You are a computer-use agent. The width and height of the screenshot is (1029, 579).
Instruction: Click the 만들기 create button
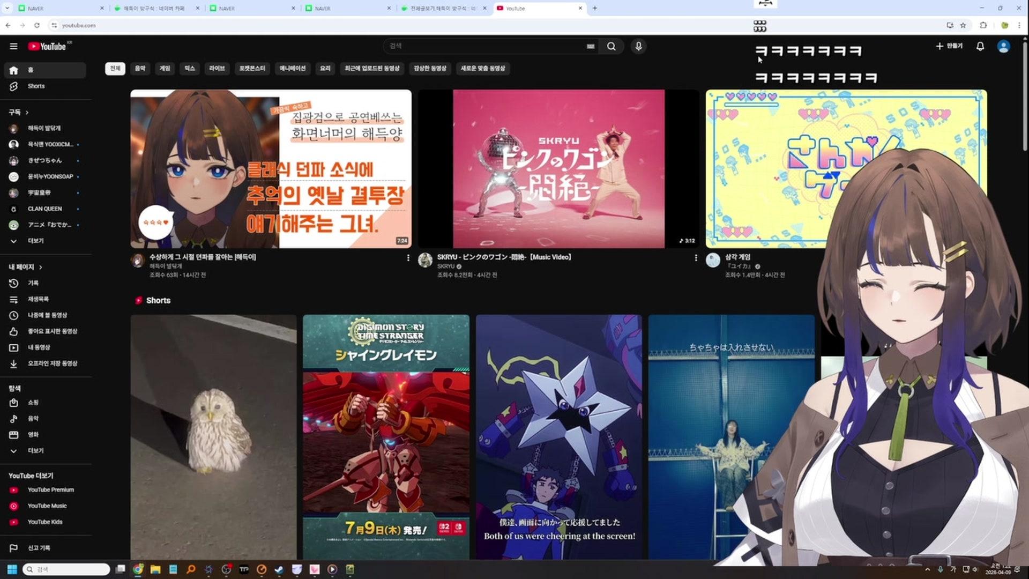949,46
